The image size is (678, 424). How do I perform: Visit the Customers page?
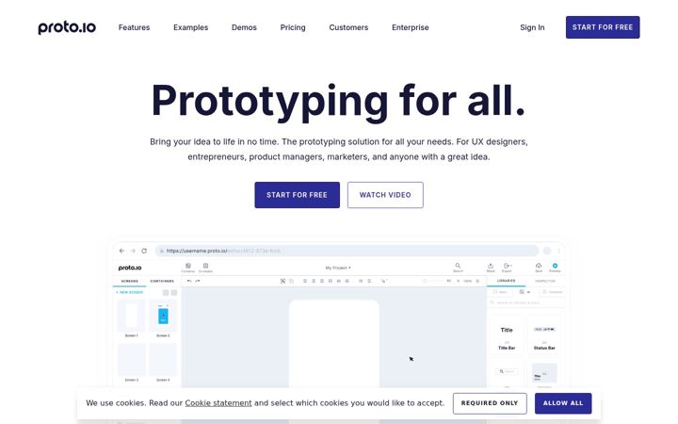point(348,27)
